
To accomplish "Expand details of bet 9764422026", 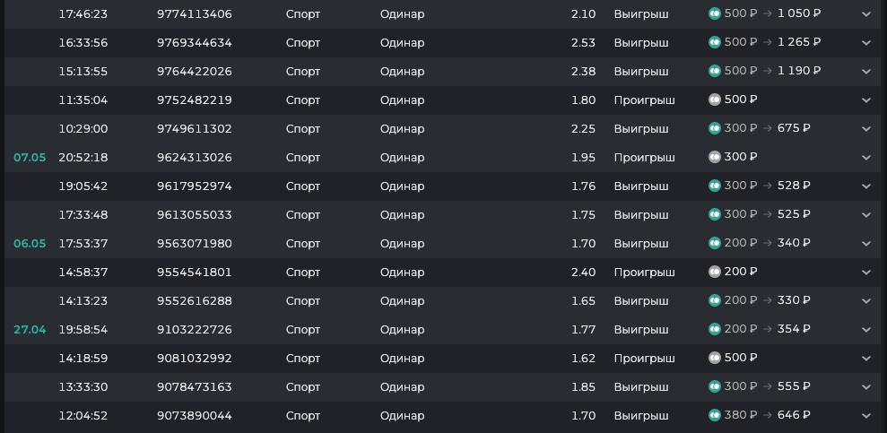I will coord(866,72).
